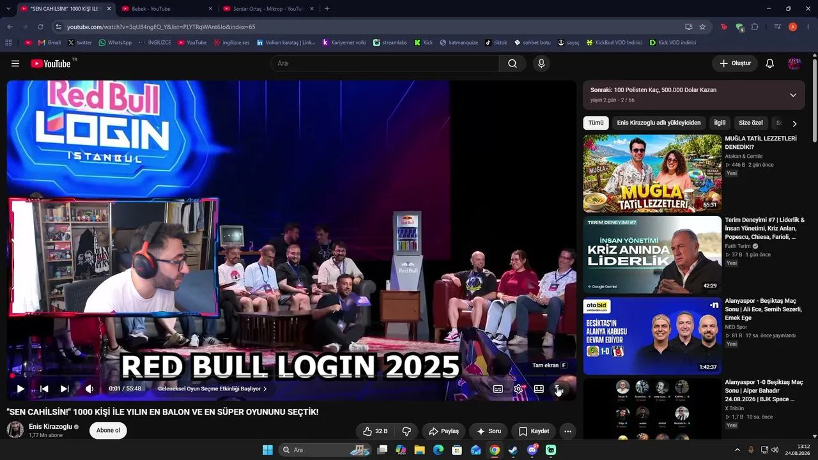The image size is (818, 460).
Task: Open File Explorer from the taskbar
Action: pos(420,450)
